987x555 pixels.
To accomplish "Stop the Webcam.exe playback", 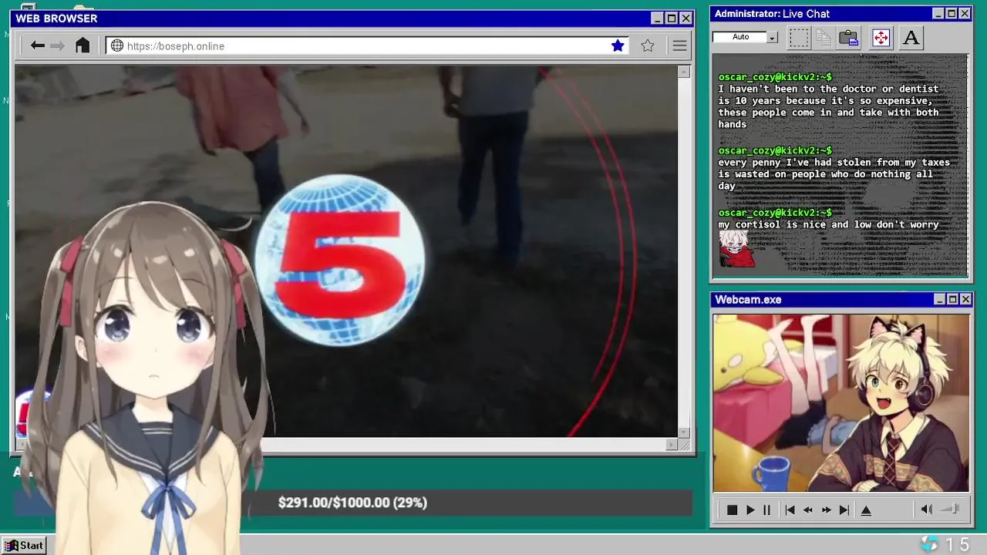I will pyautogui.click(x=732, y=510).
